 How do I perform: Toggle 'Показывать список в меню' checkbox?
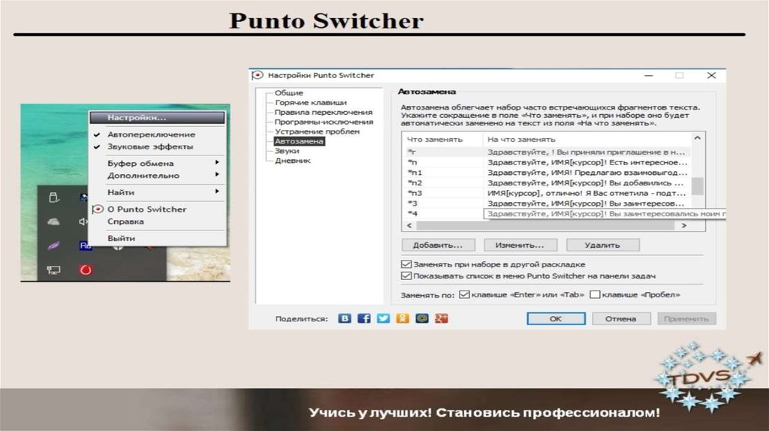click(407, 276)
